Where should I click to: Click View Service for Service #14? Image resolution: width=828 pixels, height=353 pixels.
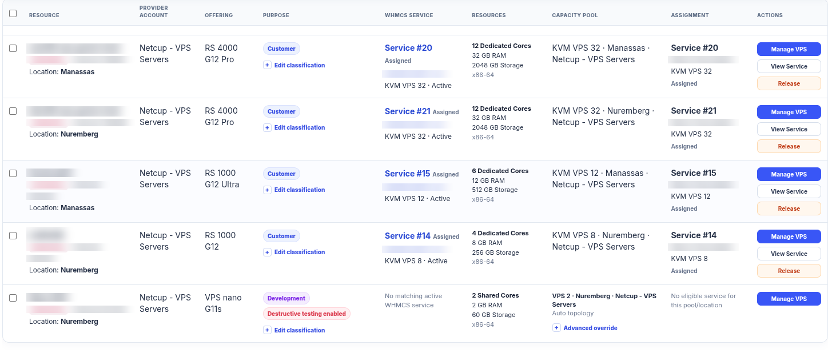pyautogui.click(x=789, y=254)
